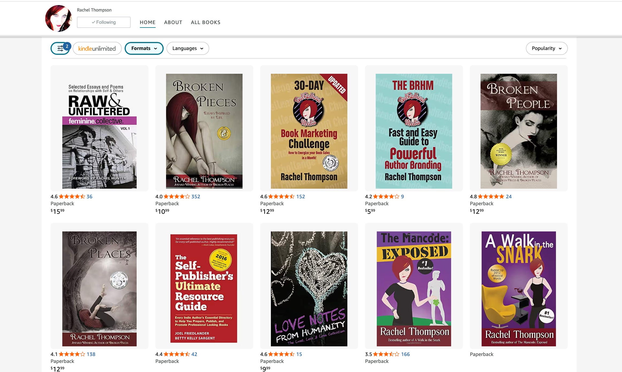
Task: Click Paperback label under A Walk in the Snark
Action: 482,354
